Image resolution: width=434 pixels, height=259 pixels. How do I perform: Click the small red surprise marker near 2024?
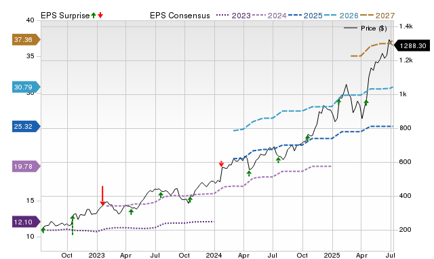[x=221, y=163]
